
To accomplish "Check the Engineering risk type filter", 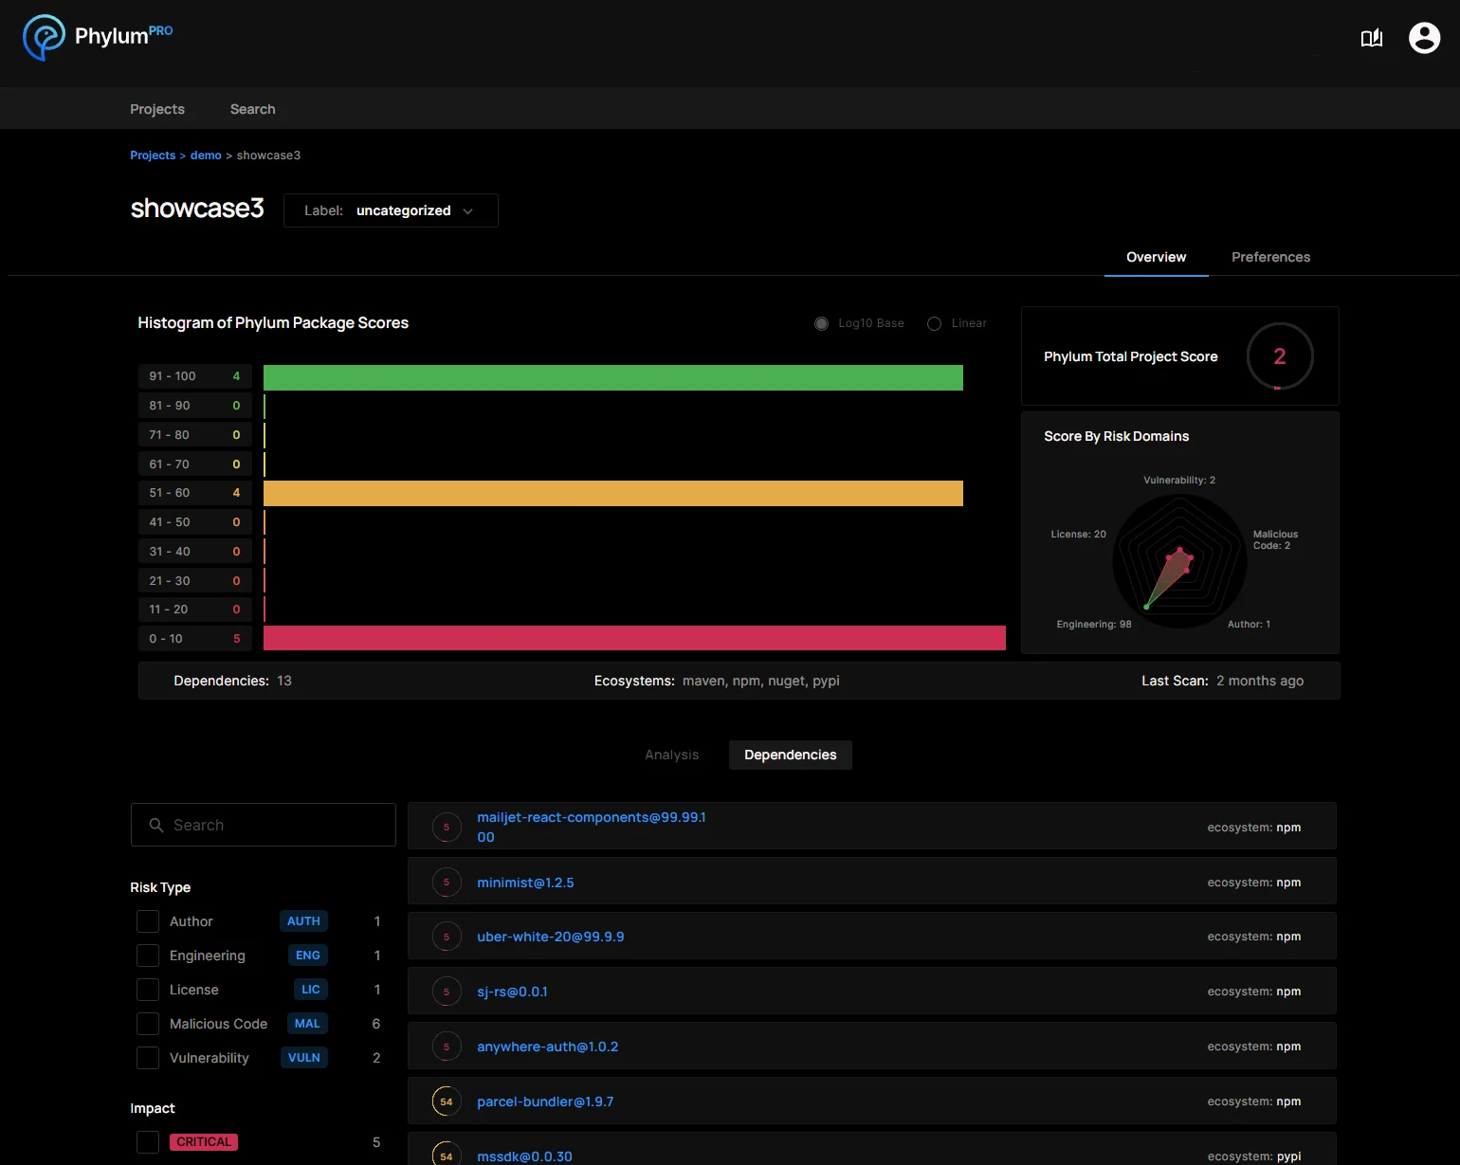I will (x=148, y=956).
